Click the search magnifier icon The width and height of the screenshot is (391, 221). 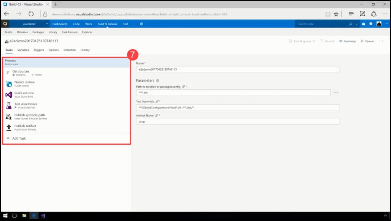[351, 24]
